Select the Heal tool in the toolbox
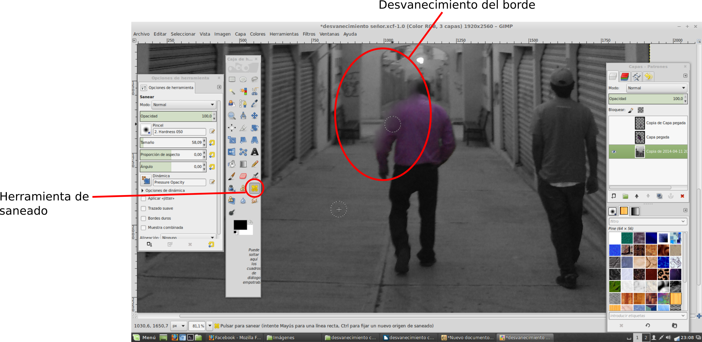This screenshot has height=342, width=702. pyautogui.click(x=255, y=188)
